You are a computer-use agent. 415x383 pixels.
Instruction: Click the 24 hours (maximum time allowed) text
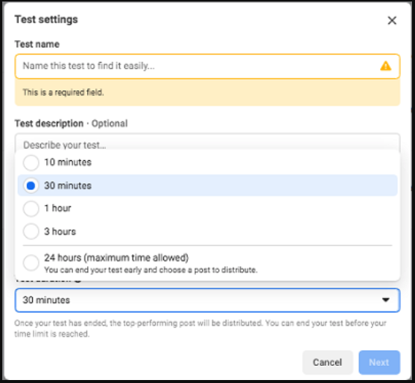click(x=116, y=258)
